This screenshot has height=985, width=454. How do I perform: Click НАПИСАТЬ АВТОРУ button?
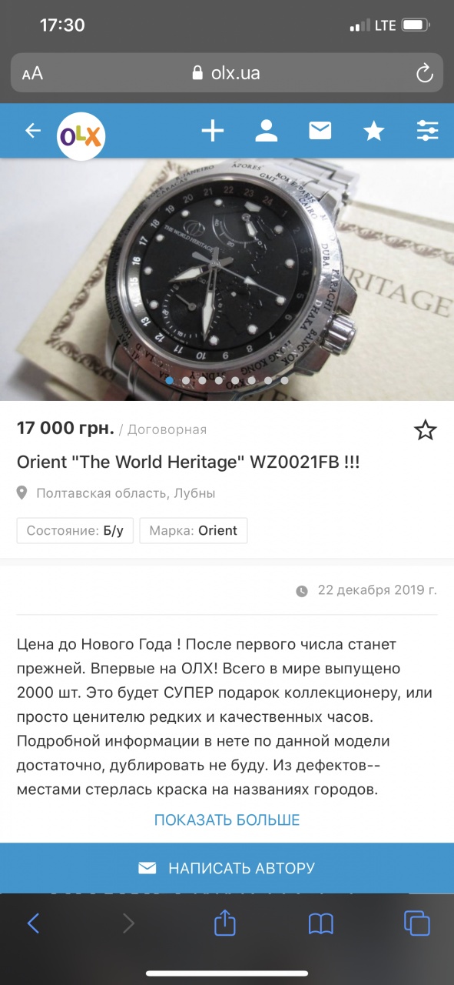tap(227, 868)
